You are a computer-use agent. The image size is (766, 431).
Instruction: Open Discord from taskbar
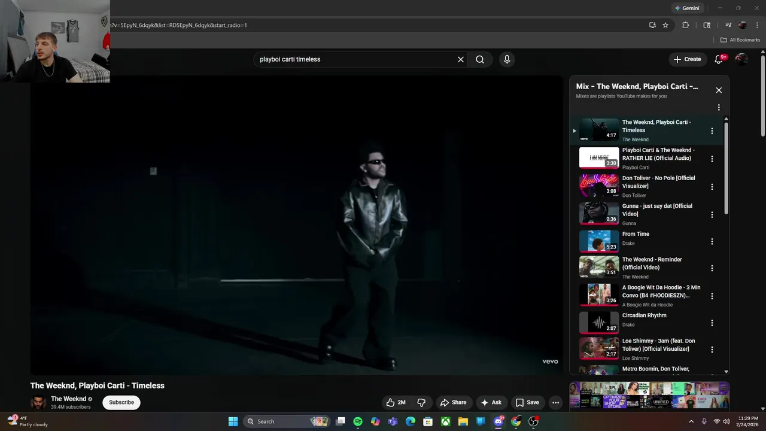498,421
